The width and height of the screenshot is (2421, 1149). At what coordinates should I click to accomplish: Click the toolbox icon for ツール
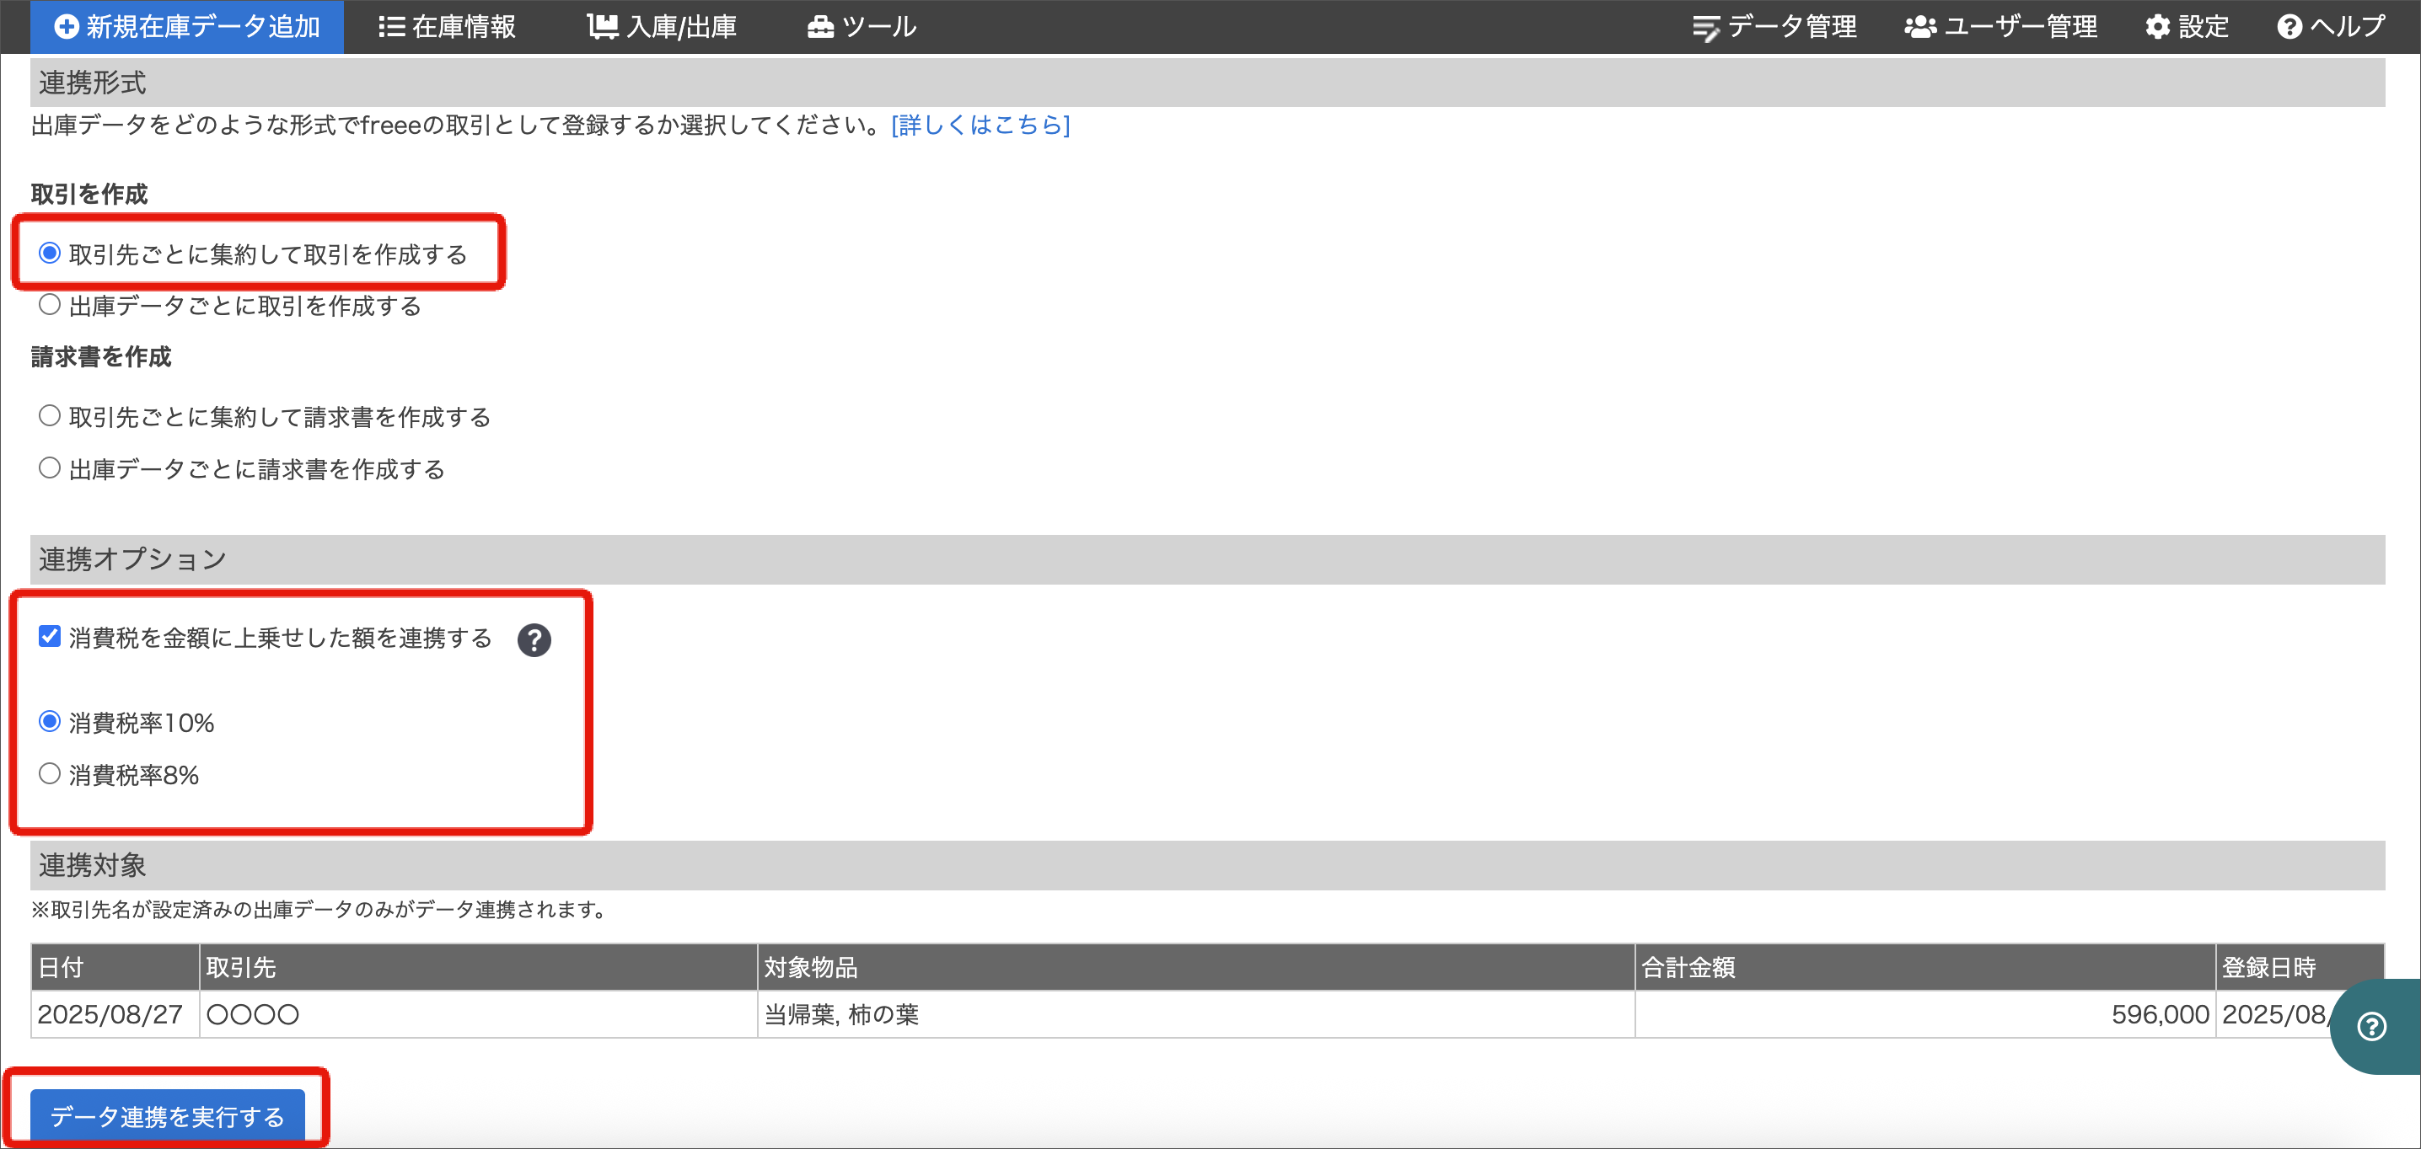click(819, 26)
